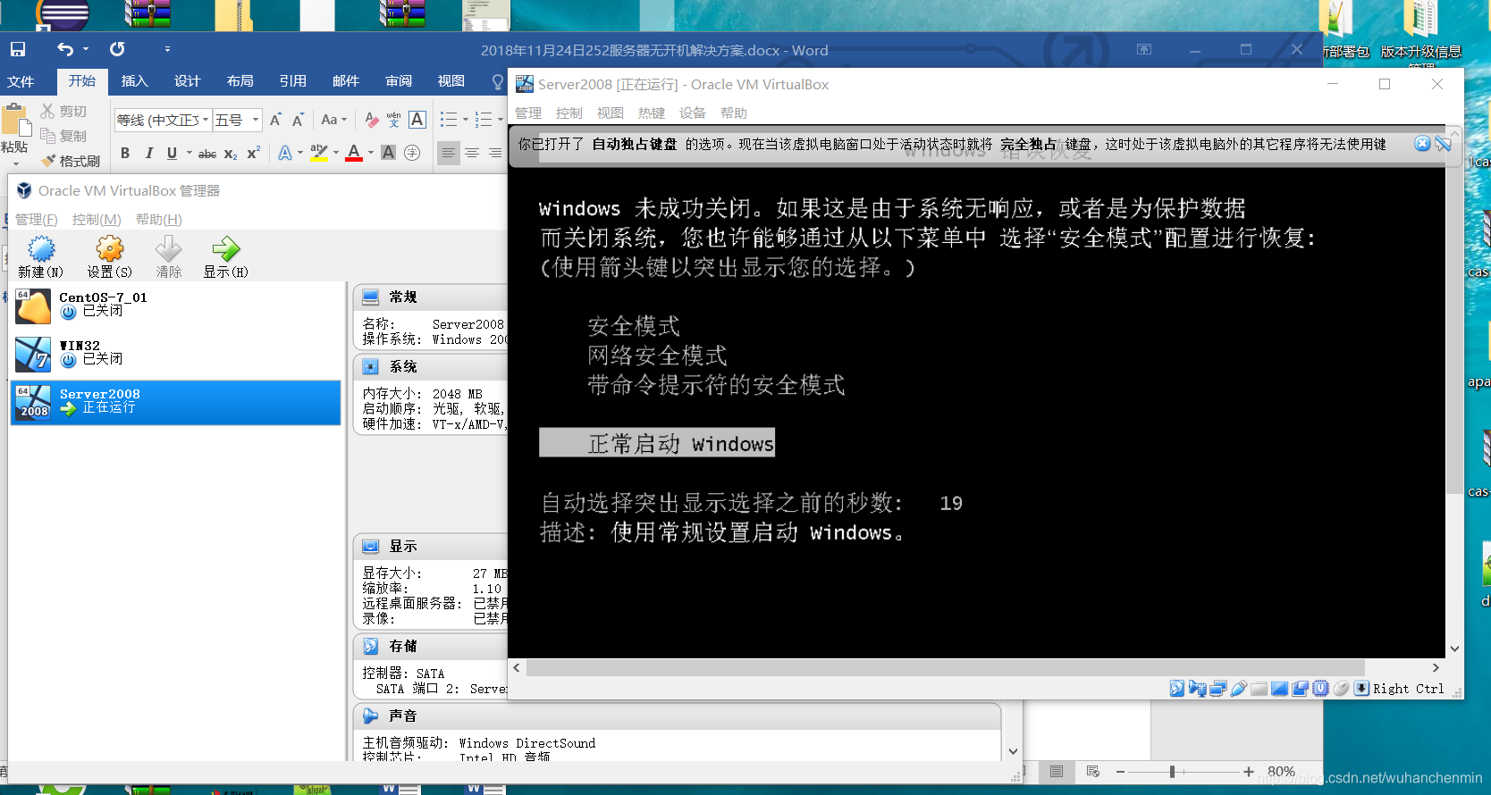Dismiss the keyboard capture notification with X icon
This screenshot has height=795, width=1491.
click(1422, 144)
